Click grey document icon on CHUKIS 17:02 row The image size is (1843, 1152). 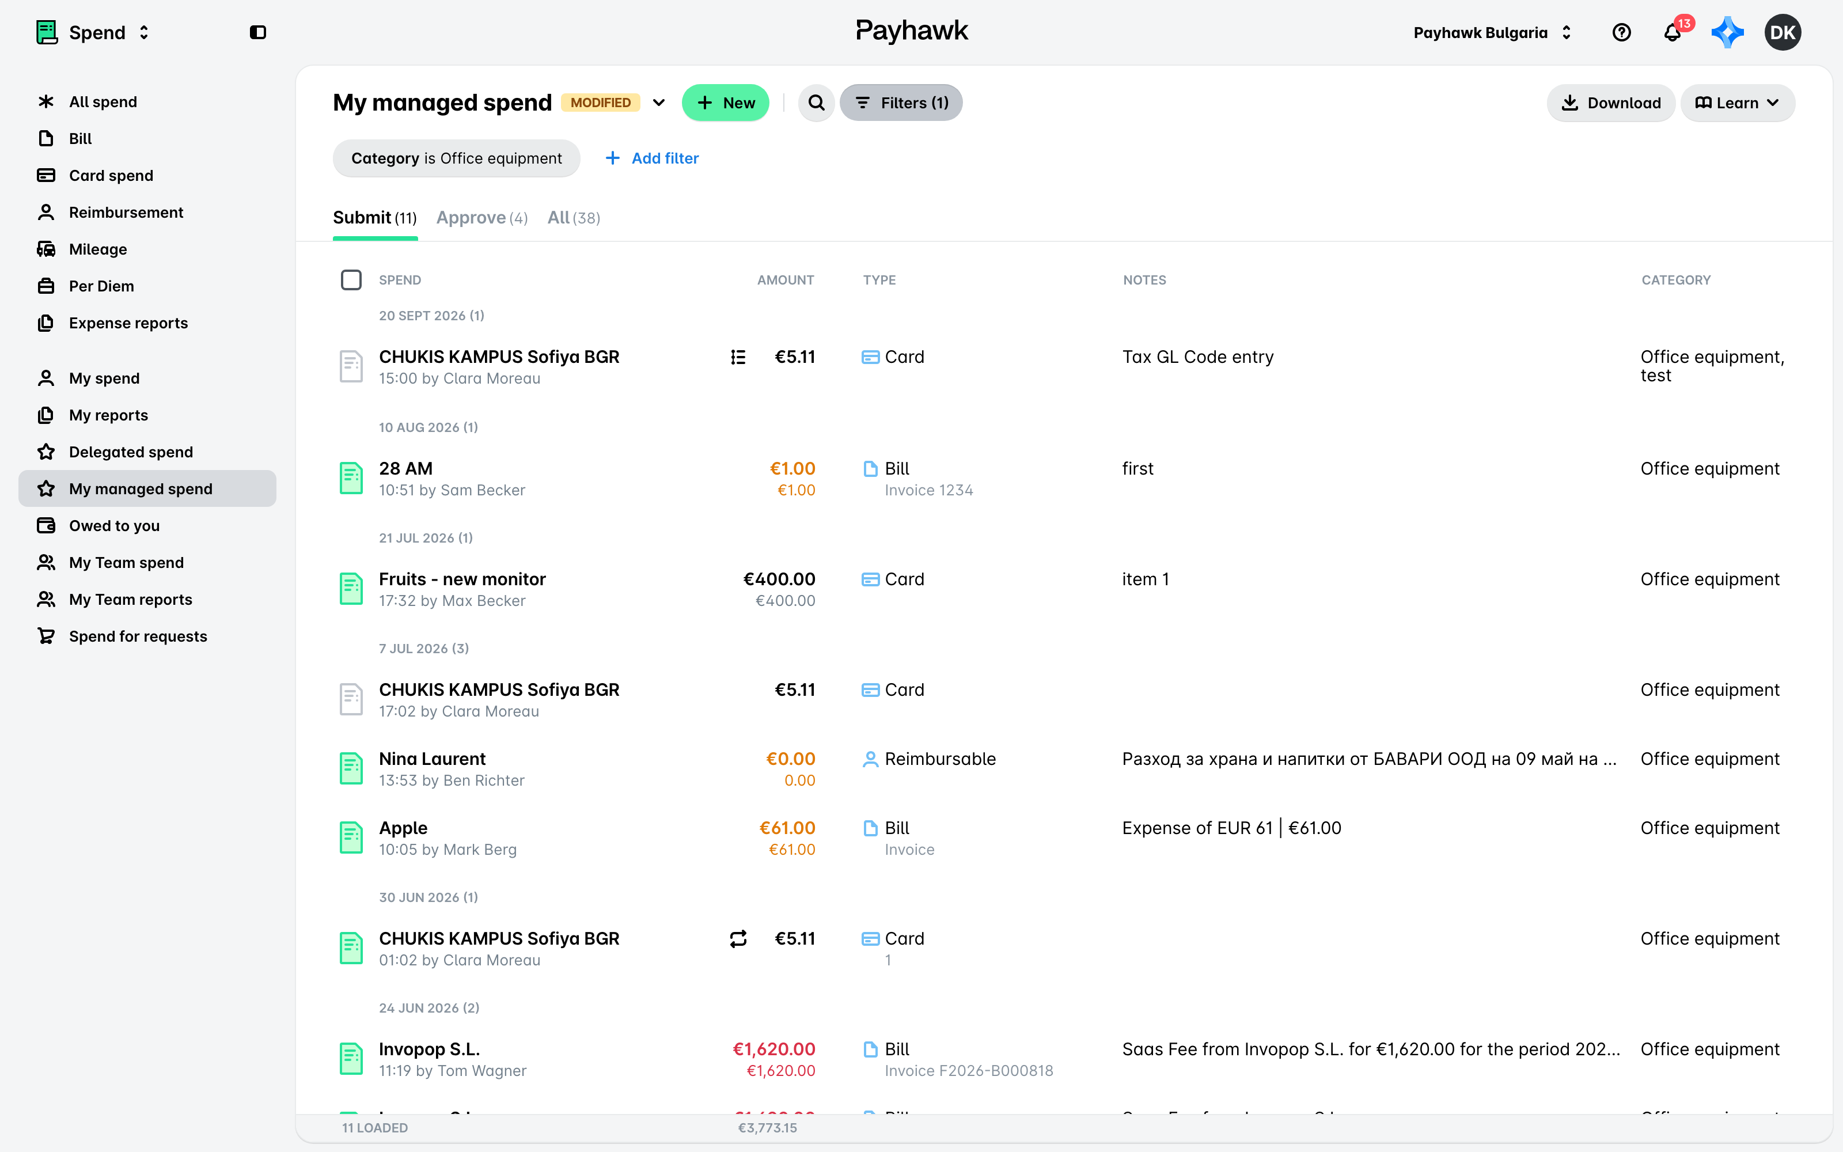[351, 699]
